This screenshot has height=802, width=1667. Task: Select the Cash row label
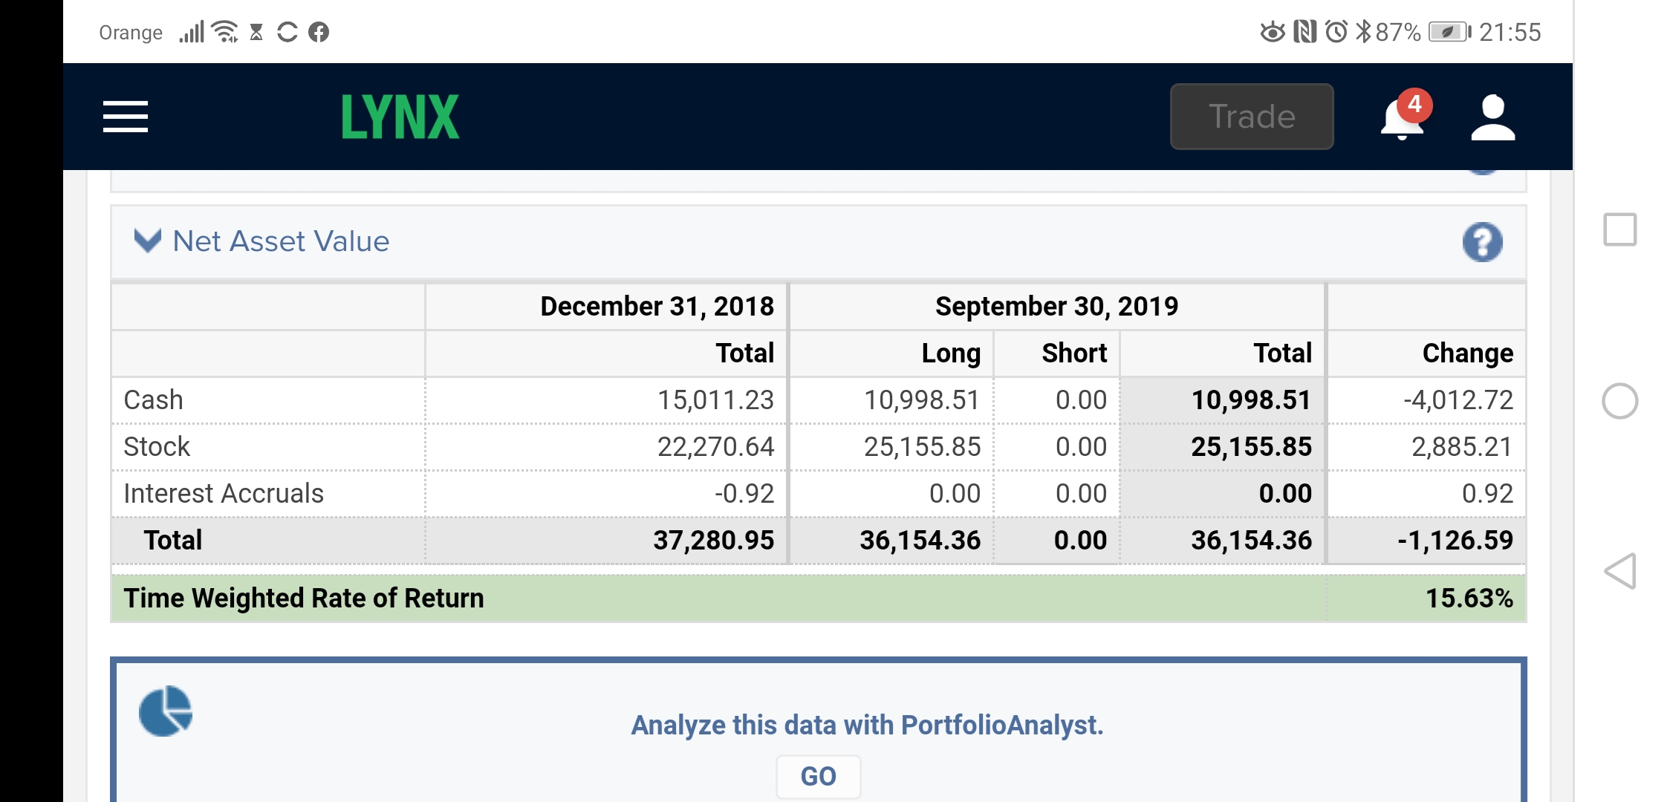[x=153, y=400]
